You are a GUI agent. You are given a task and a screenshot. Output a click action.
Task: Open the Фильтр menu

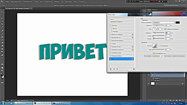[57, 2]
